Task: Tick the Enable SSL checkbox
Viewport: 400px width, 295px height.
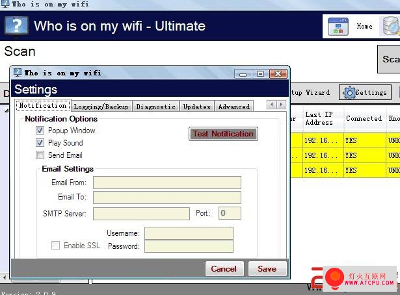Action: click(x=55, y=246)
